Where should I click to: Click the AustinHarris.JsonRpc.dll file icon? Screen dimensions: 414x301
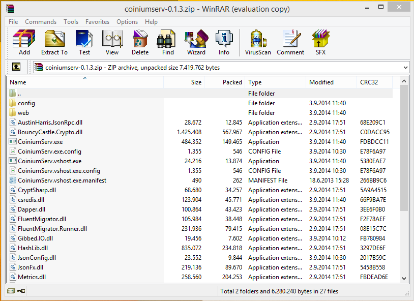click(x=13, y=122)
